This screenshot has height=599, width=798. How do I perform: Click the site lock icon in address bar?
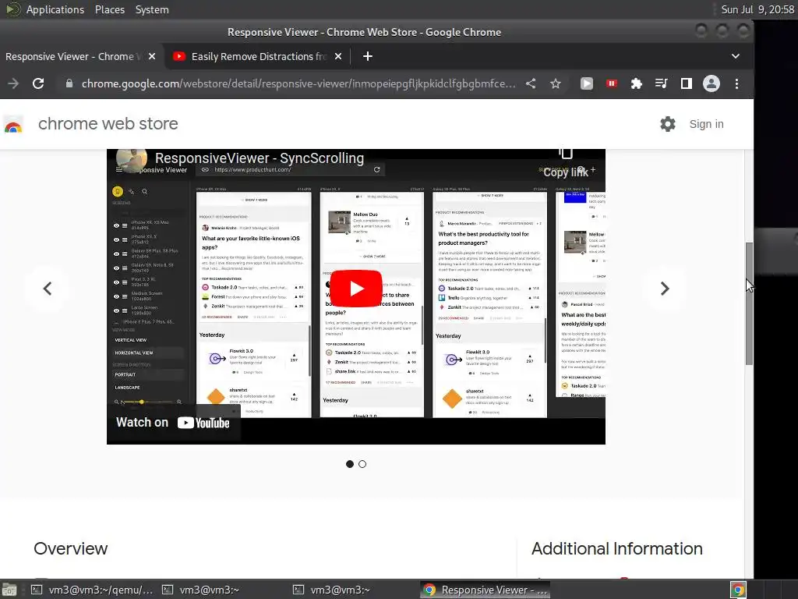[69, 83]
